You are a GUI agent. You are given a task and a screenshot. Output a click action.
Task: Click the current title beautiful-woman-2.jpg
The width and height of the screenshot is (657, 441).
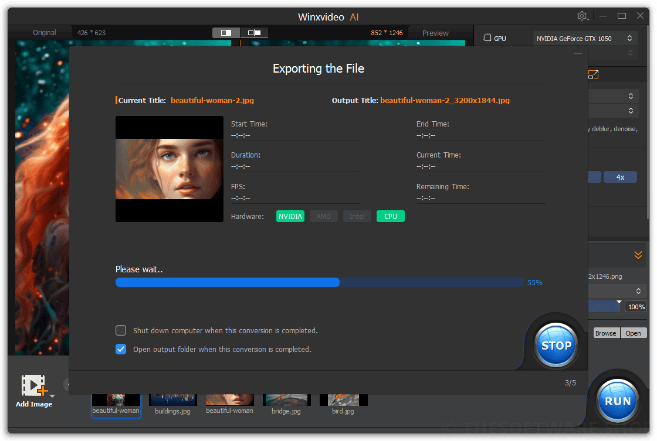212,100
